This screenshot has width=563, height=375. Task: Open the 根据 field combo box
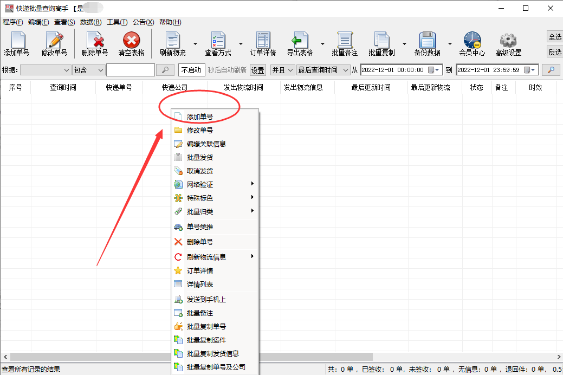tap(46, 70)
